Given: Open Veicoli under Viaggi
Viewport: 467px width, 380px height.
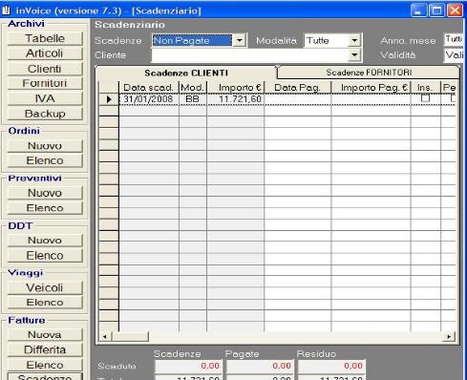Looking at the screenshot, I should (45, 287).
